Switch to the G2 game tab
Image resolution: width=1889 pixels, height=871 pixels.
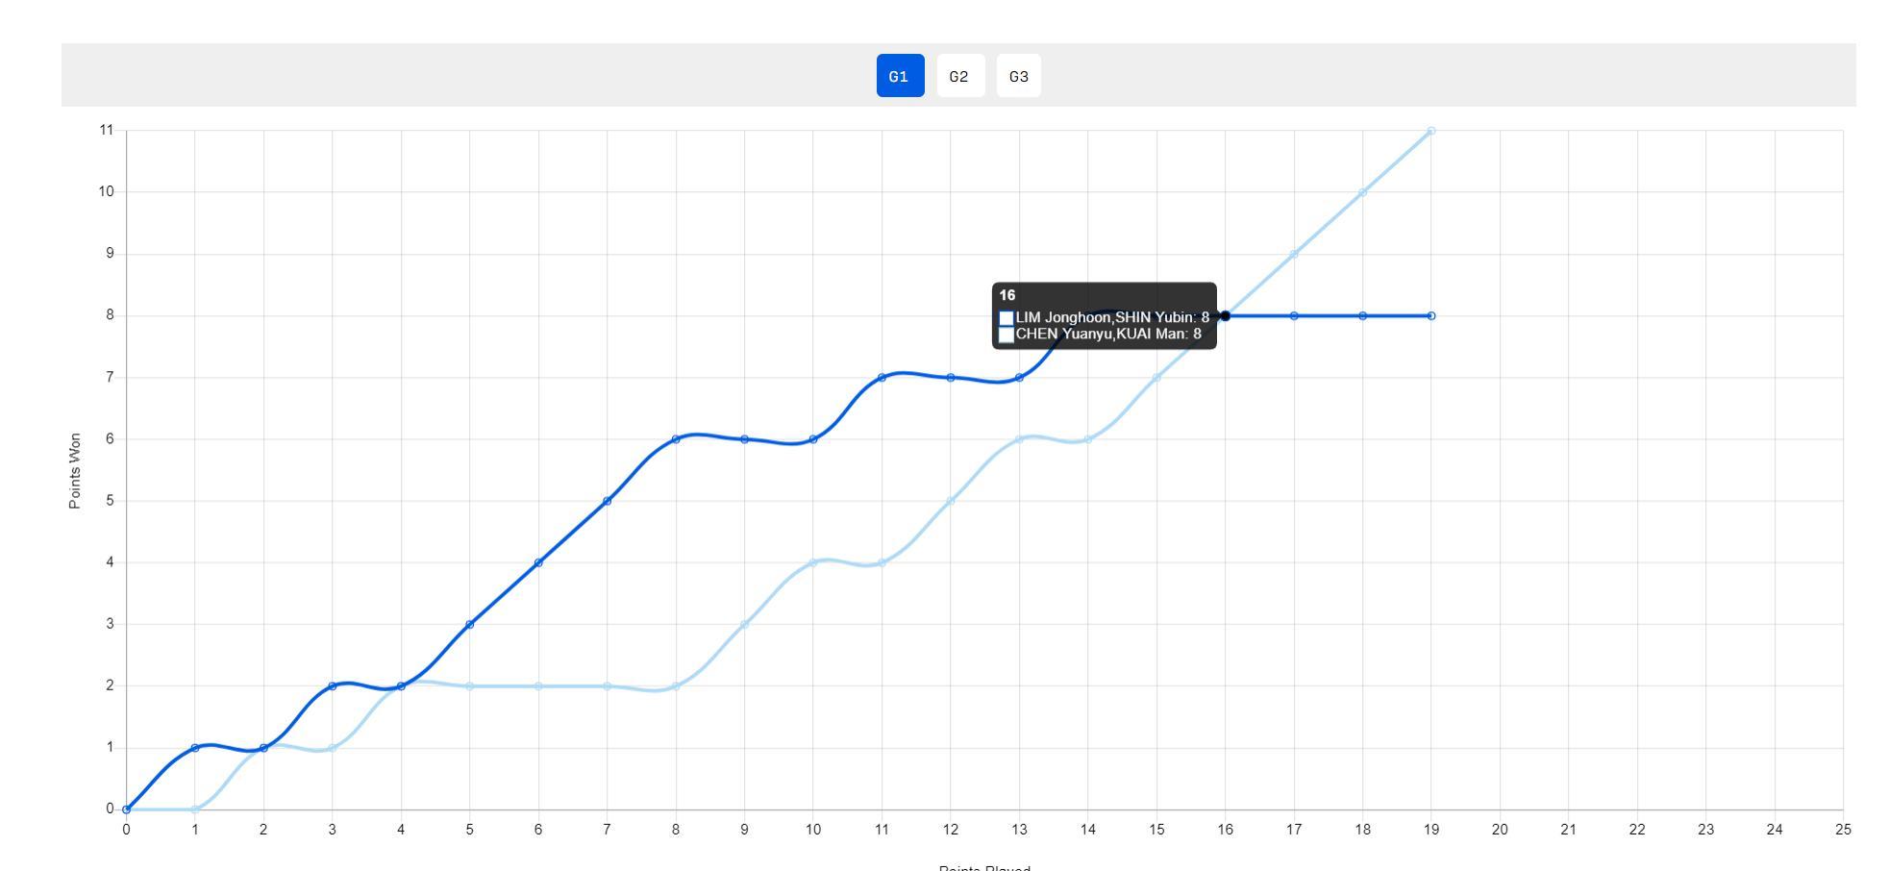[x=959, y=76]
